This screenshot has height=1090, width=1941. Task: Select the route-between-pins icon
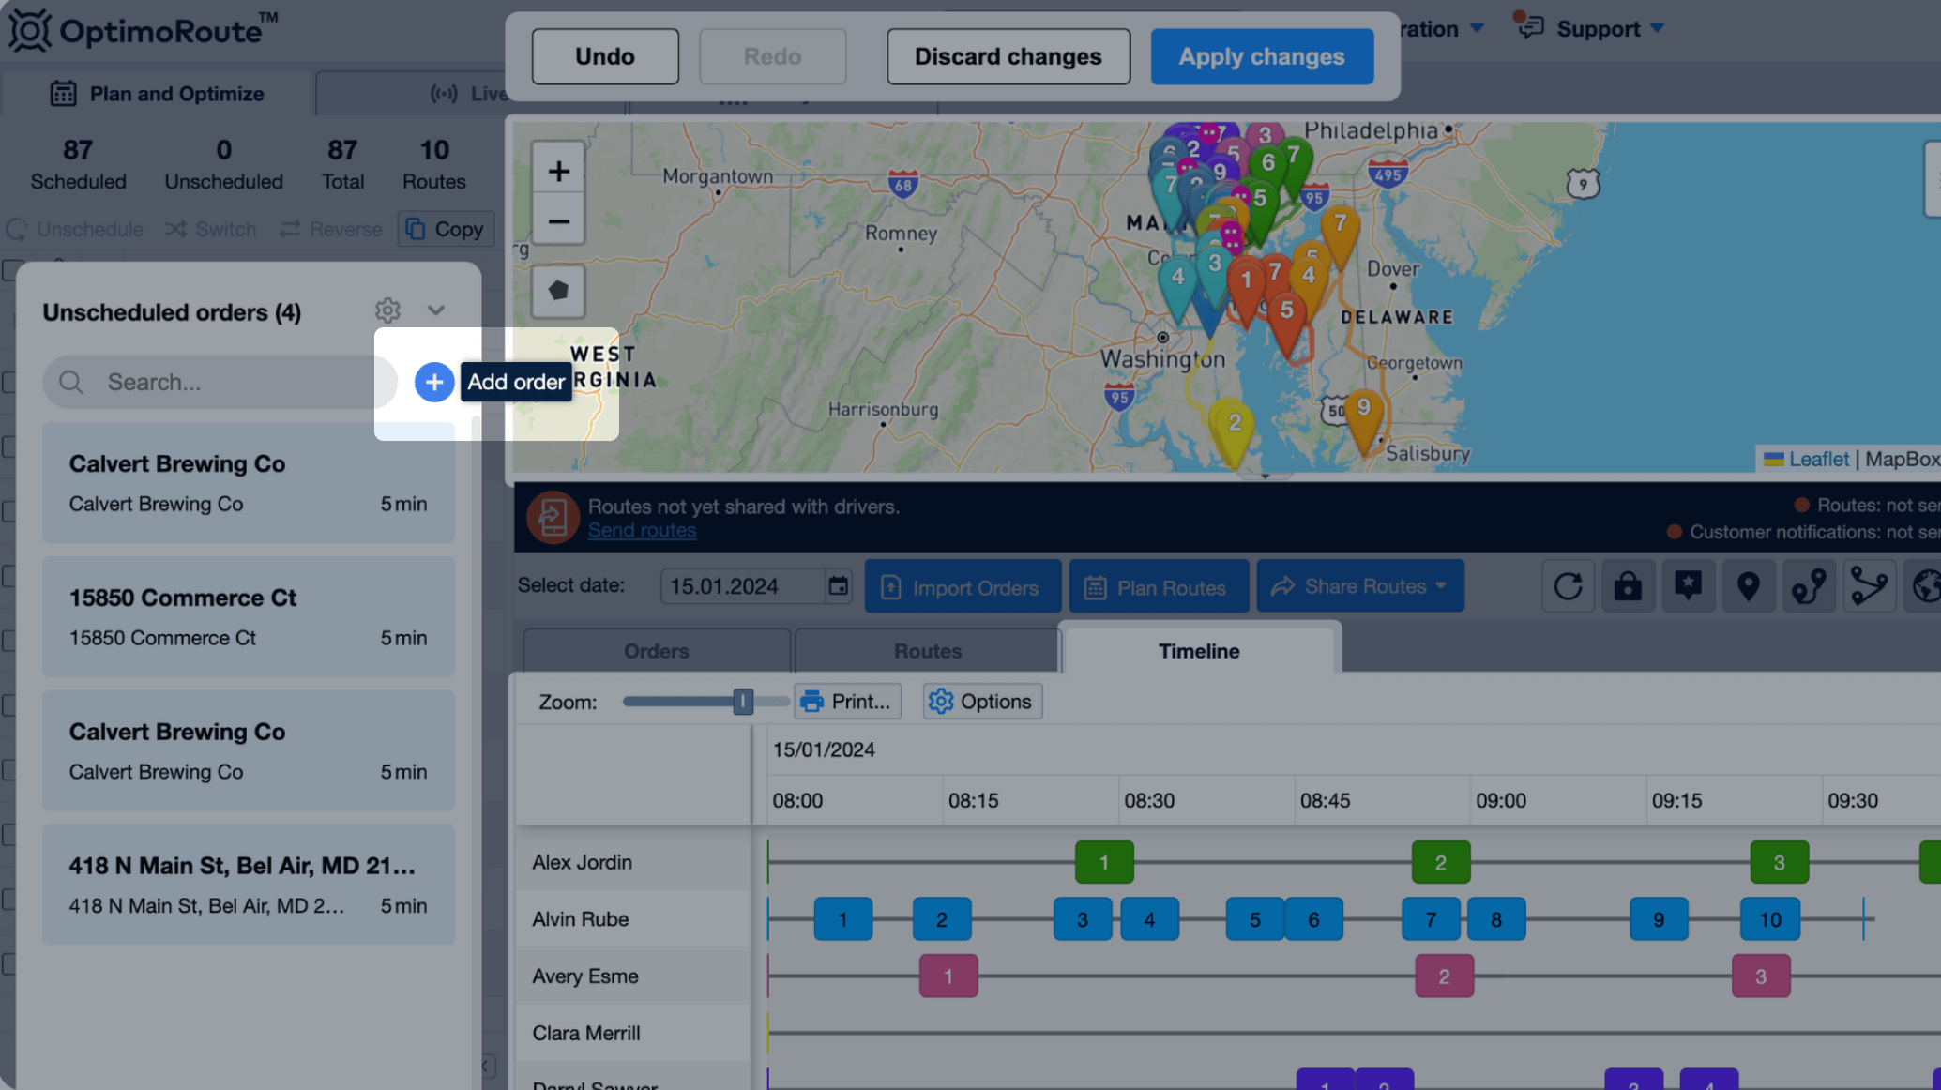pos(1809,585)
